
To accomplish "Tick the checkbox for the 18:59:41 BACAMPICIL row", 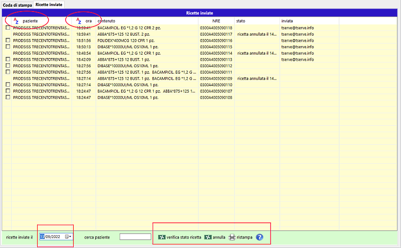I will [8, 28].
